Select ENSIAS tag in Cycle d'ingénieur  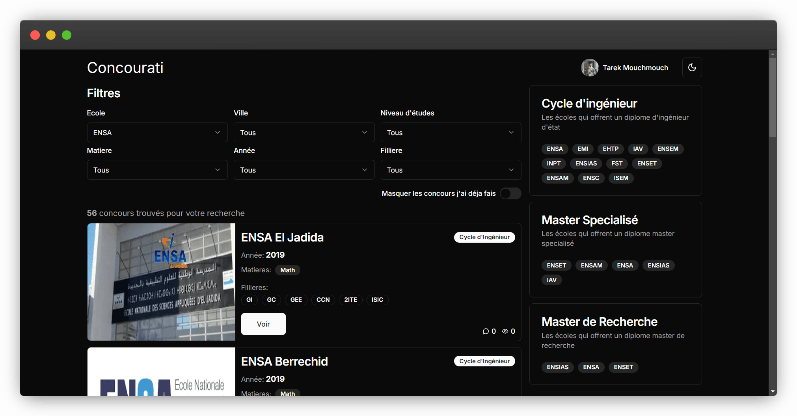click(586, 163)
